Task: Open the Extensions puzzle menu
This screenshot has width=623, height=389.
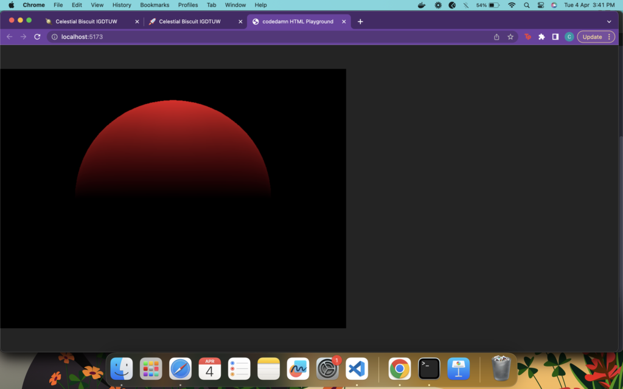Action: pos(541,37)
